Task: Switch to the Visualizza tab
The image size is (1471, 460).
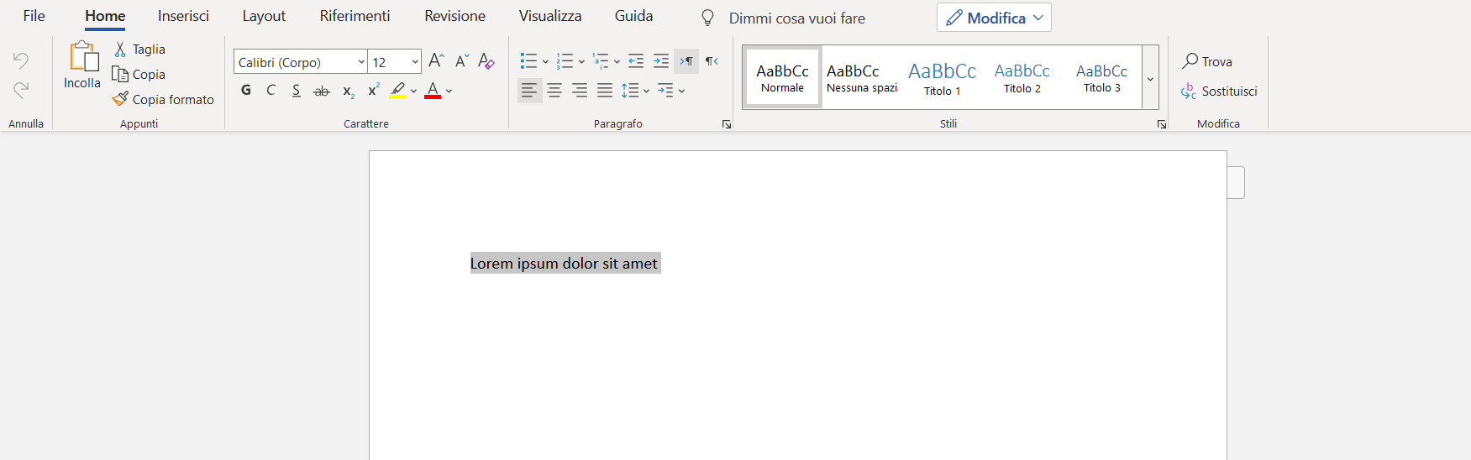Action: click(x=550, y=16)
